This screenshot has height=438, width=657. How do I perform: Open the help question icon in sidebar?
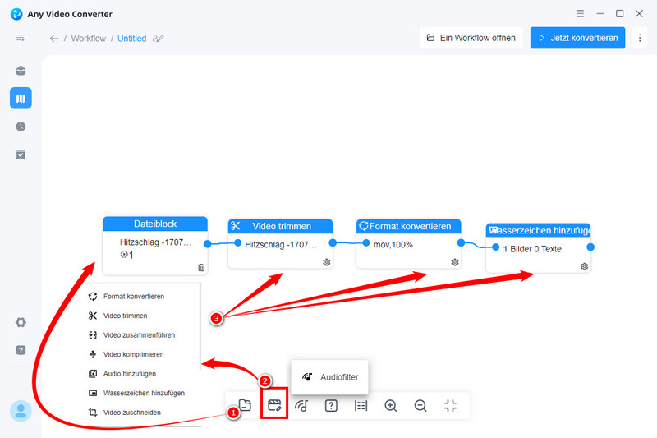(21, 350)
